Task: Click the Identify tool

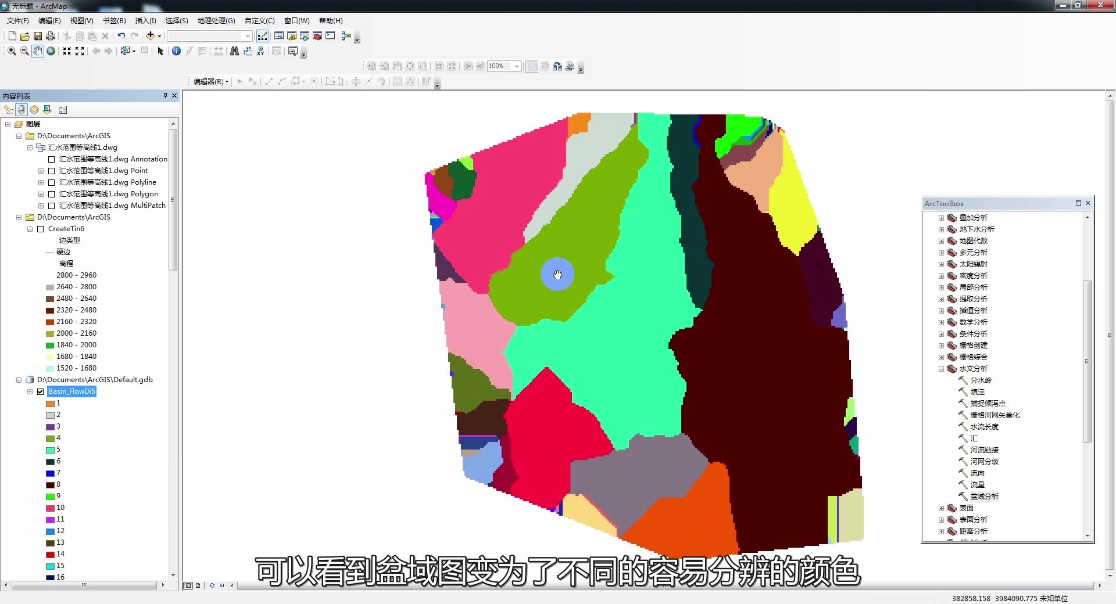Action: (x=177, y=51)
